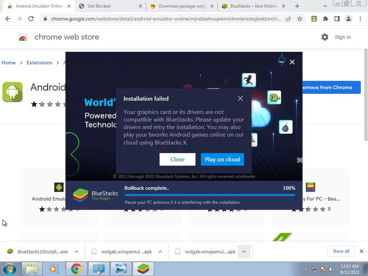
Task: Click Sign in link
Action: pyautogui.click(x=342, y=37)
